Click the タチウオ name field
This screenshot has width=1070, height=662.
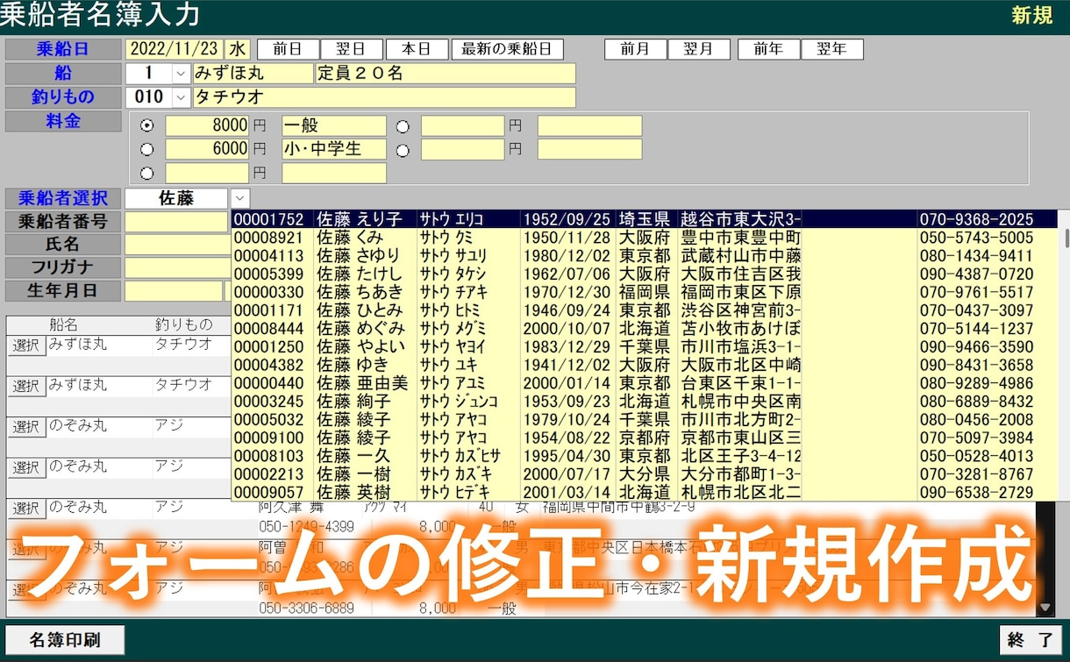[384, 97]
